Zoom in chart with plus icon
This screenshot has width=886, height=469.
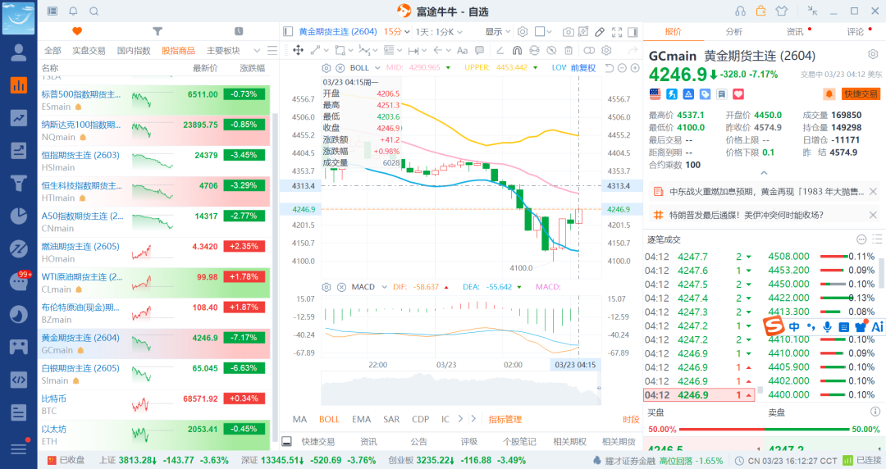pyautogui.click(x=635, y=68)
